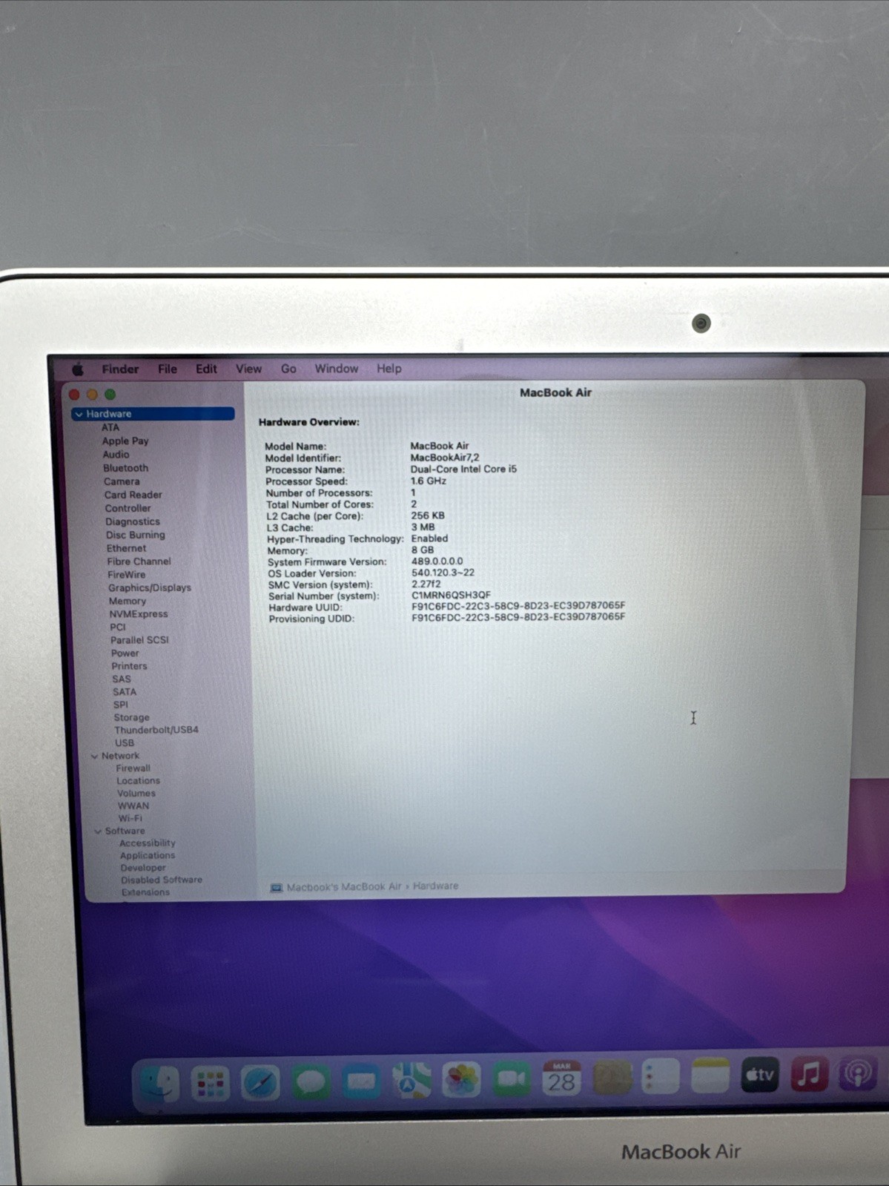Open the Edit menu
The width and height of the screenshot is (889, 1186).
coord(206,369)
